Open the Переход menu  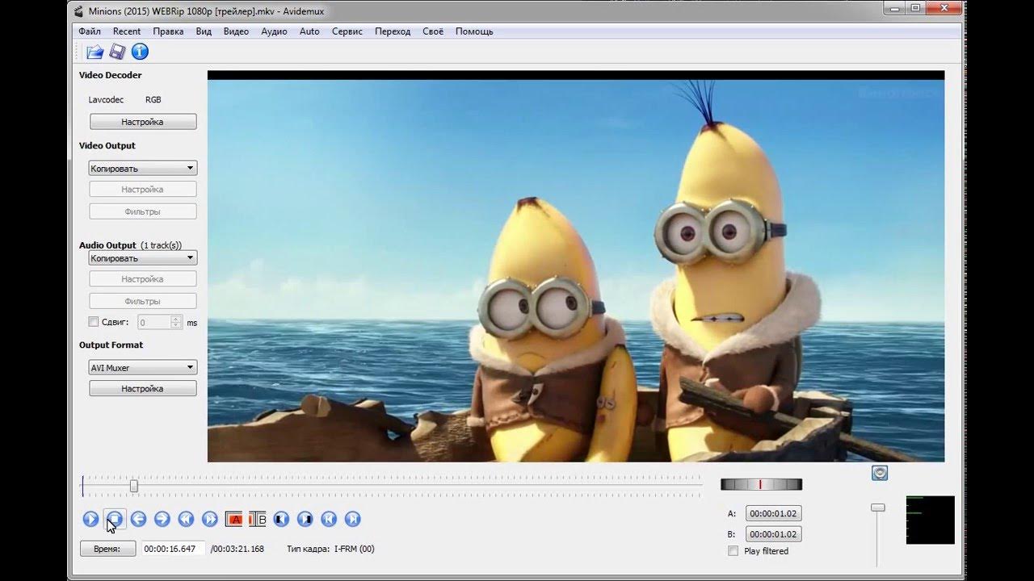pyautogui.click(x=393, y=31)
